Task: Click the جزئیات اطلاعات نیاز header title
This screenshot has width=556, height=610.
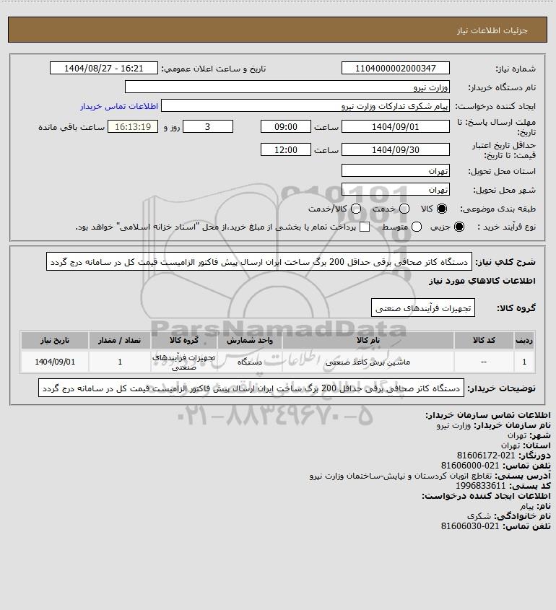Action: [492, 30]
